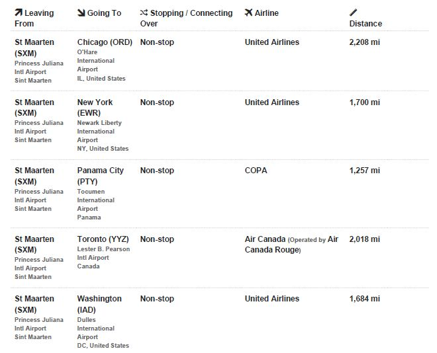This screenshot has height=353, width=437.
Task: Open the Toronto (YYZ) destination link
Action: click(x=103, y=239)
